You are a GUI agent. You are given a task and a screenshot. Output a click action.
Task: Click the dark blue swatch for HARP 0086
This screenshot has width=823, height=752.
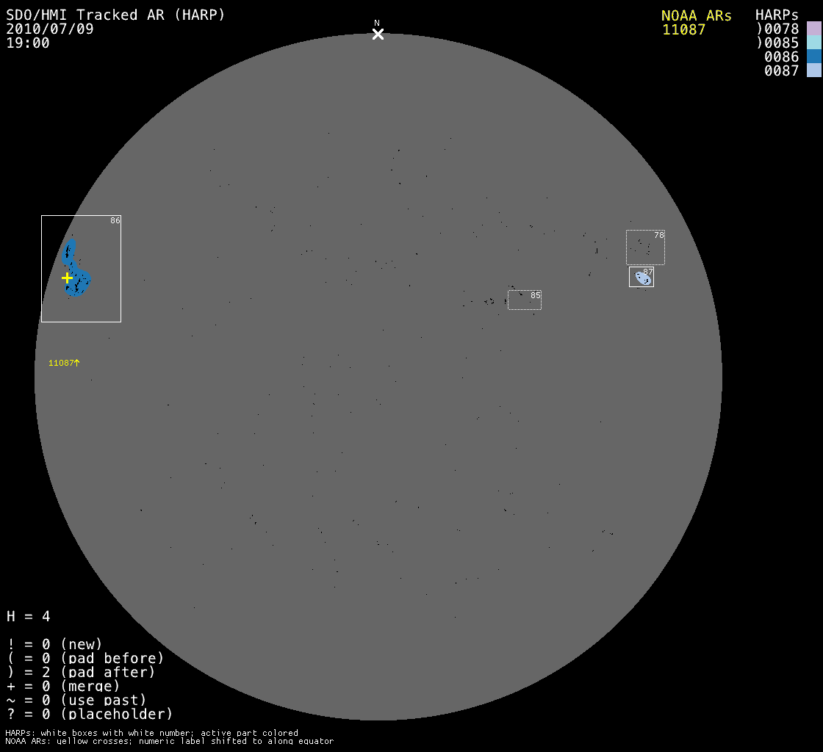[x=813, y=57]
